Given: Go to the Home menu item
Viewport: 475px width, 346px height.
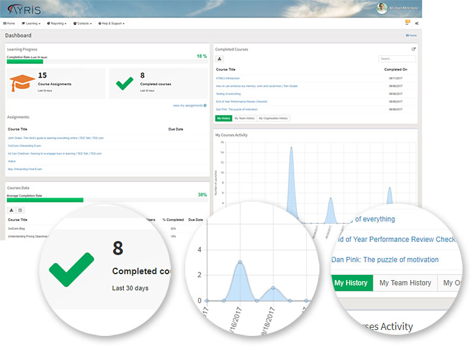Looking at the screenshot, I should [9, 23].
